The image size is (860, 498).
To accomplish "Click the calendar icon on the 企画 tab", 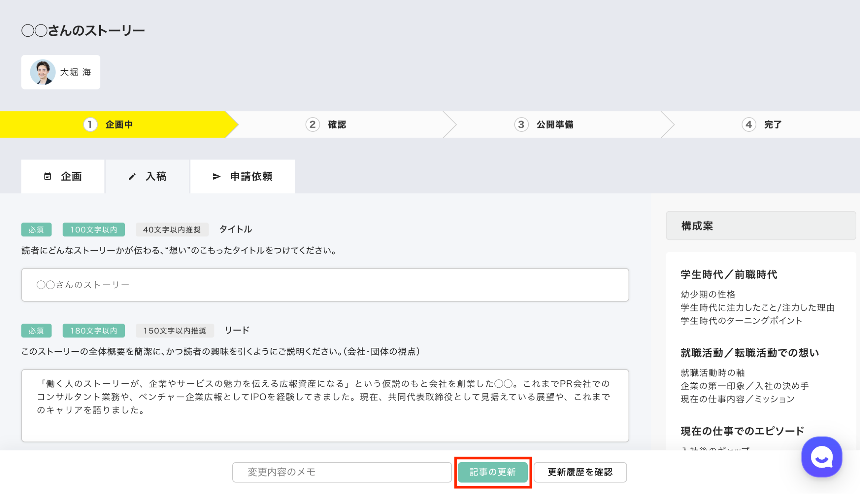I will (x=47, y=176).
